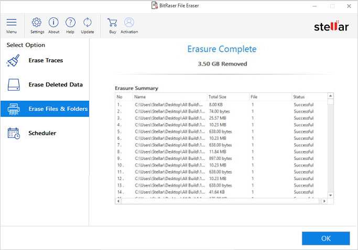This screenshot has height=250, width=358.
Task: Click the path in row 4
Action: pos(170,125)
